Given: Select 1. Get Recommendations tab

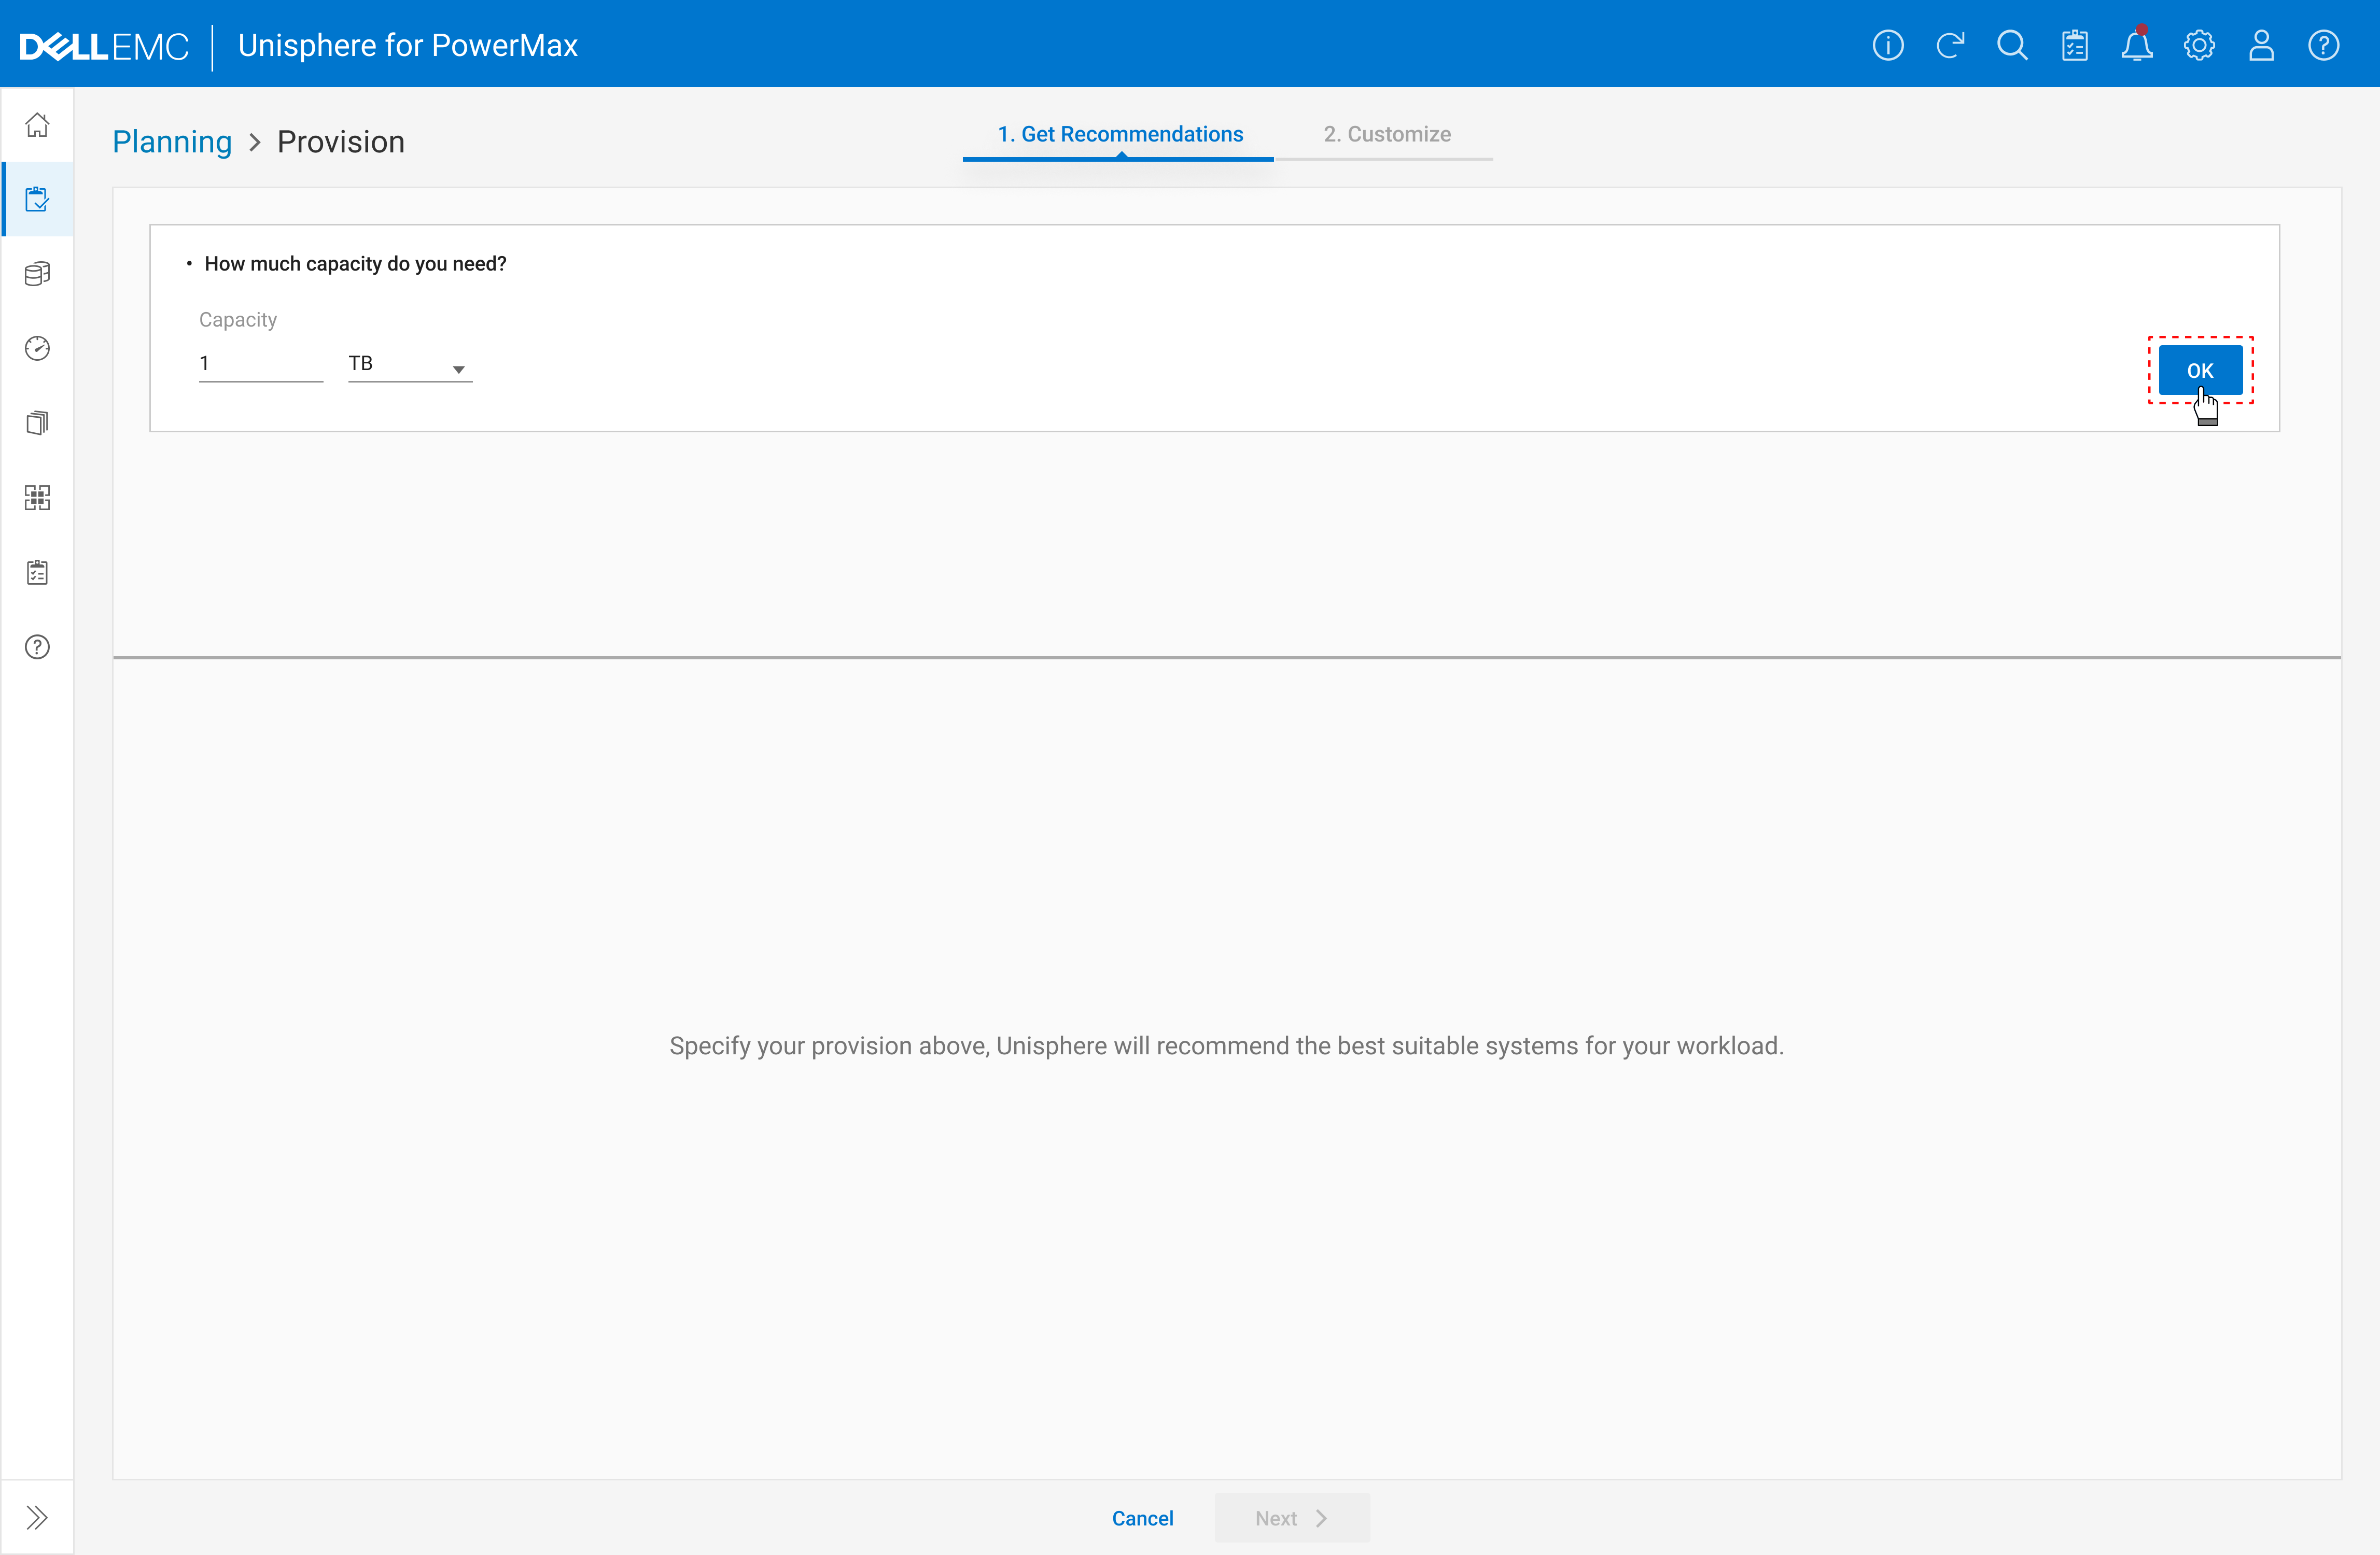Looking at the screenshot, I should [x=1119, y=134].
